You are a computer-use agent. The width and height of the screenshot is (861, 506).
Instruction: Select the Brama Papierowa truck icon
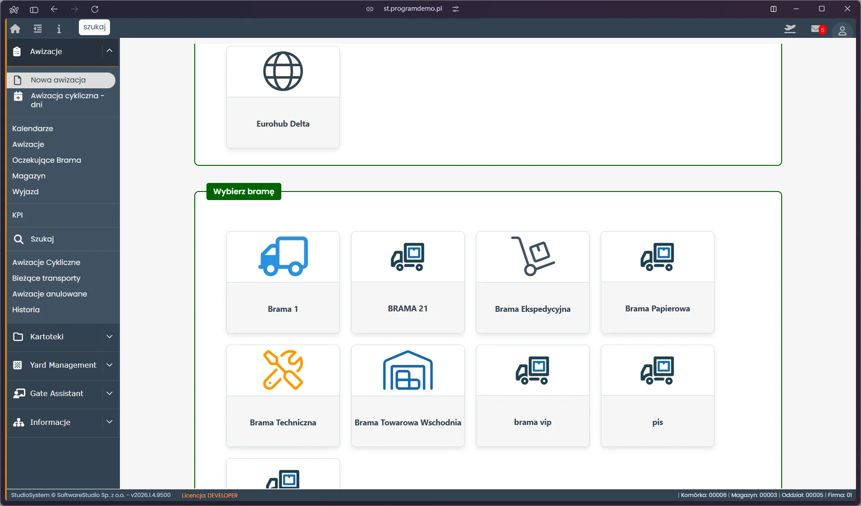tap(658, 257)
